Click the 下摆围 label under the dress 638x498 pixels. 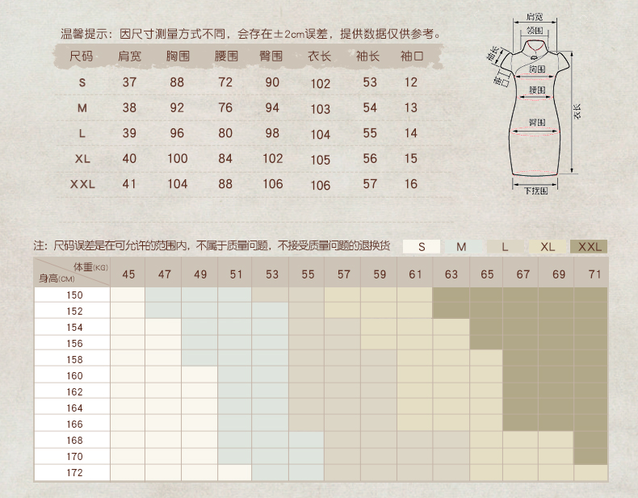[535, 191]
